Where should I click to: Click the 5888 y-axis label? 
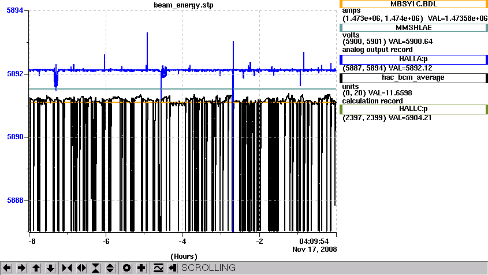[x=15, y=200]
